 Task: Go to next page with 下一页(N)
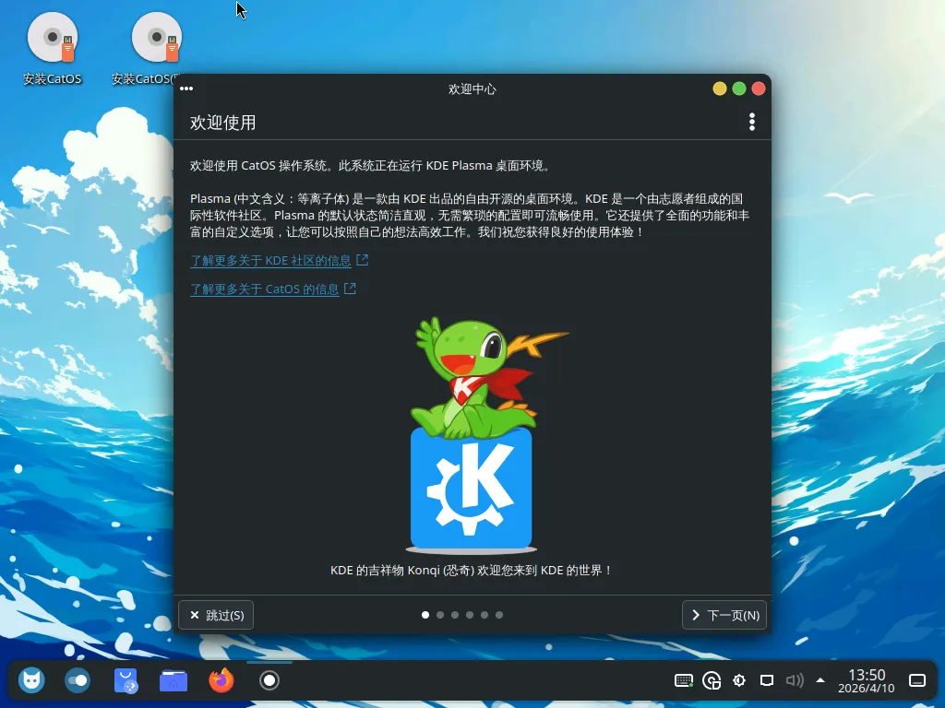pyautogui.click(x=724, y=615)
